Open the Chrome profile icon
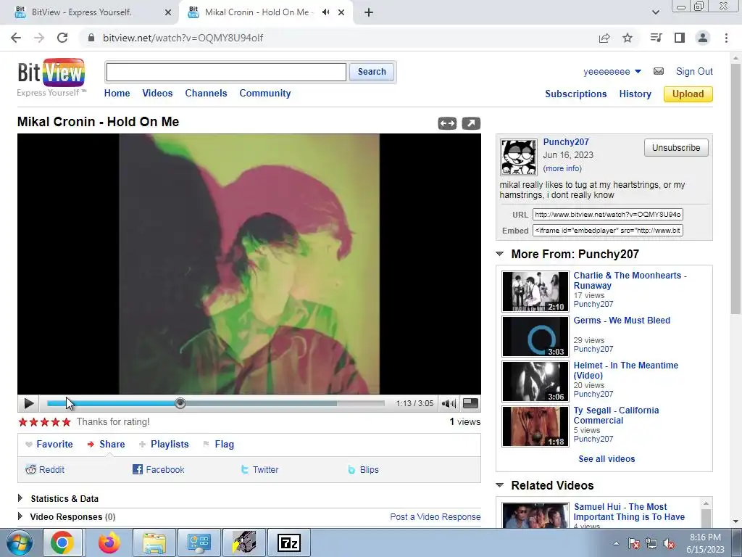This screenshot has width=742, height=557. click(x=703, y=38)
